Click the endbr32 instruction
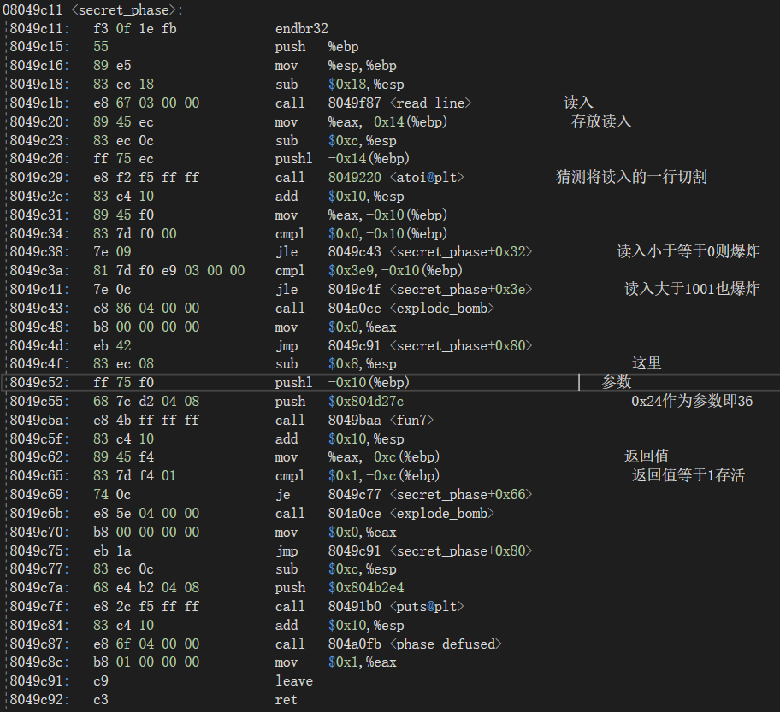The height and width of the screenshot is (712, 780). click(x=301, y=28)
